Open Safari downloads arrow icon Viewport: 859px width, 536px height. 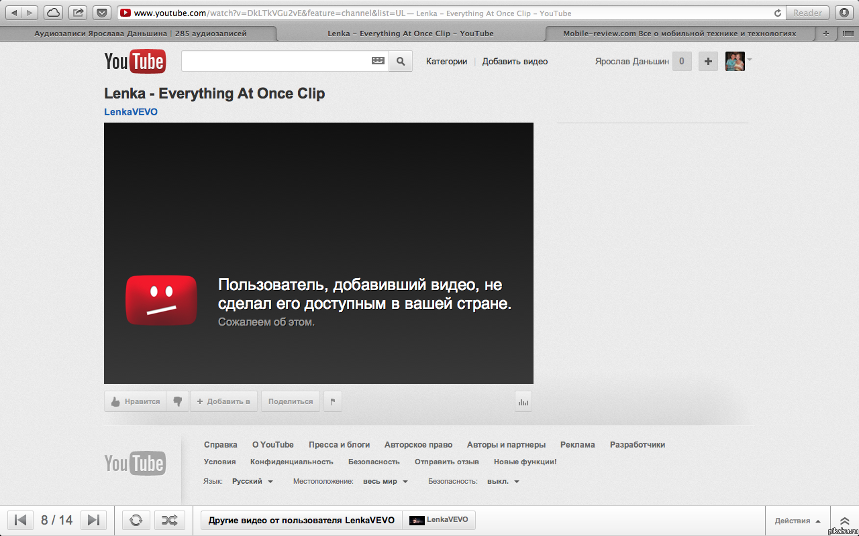[844, 13]
